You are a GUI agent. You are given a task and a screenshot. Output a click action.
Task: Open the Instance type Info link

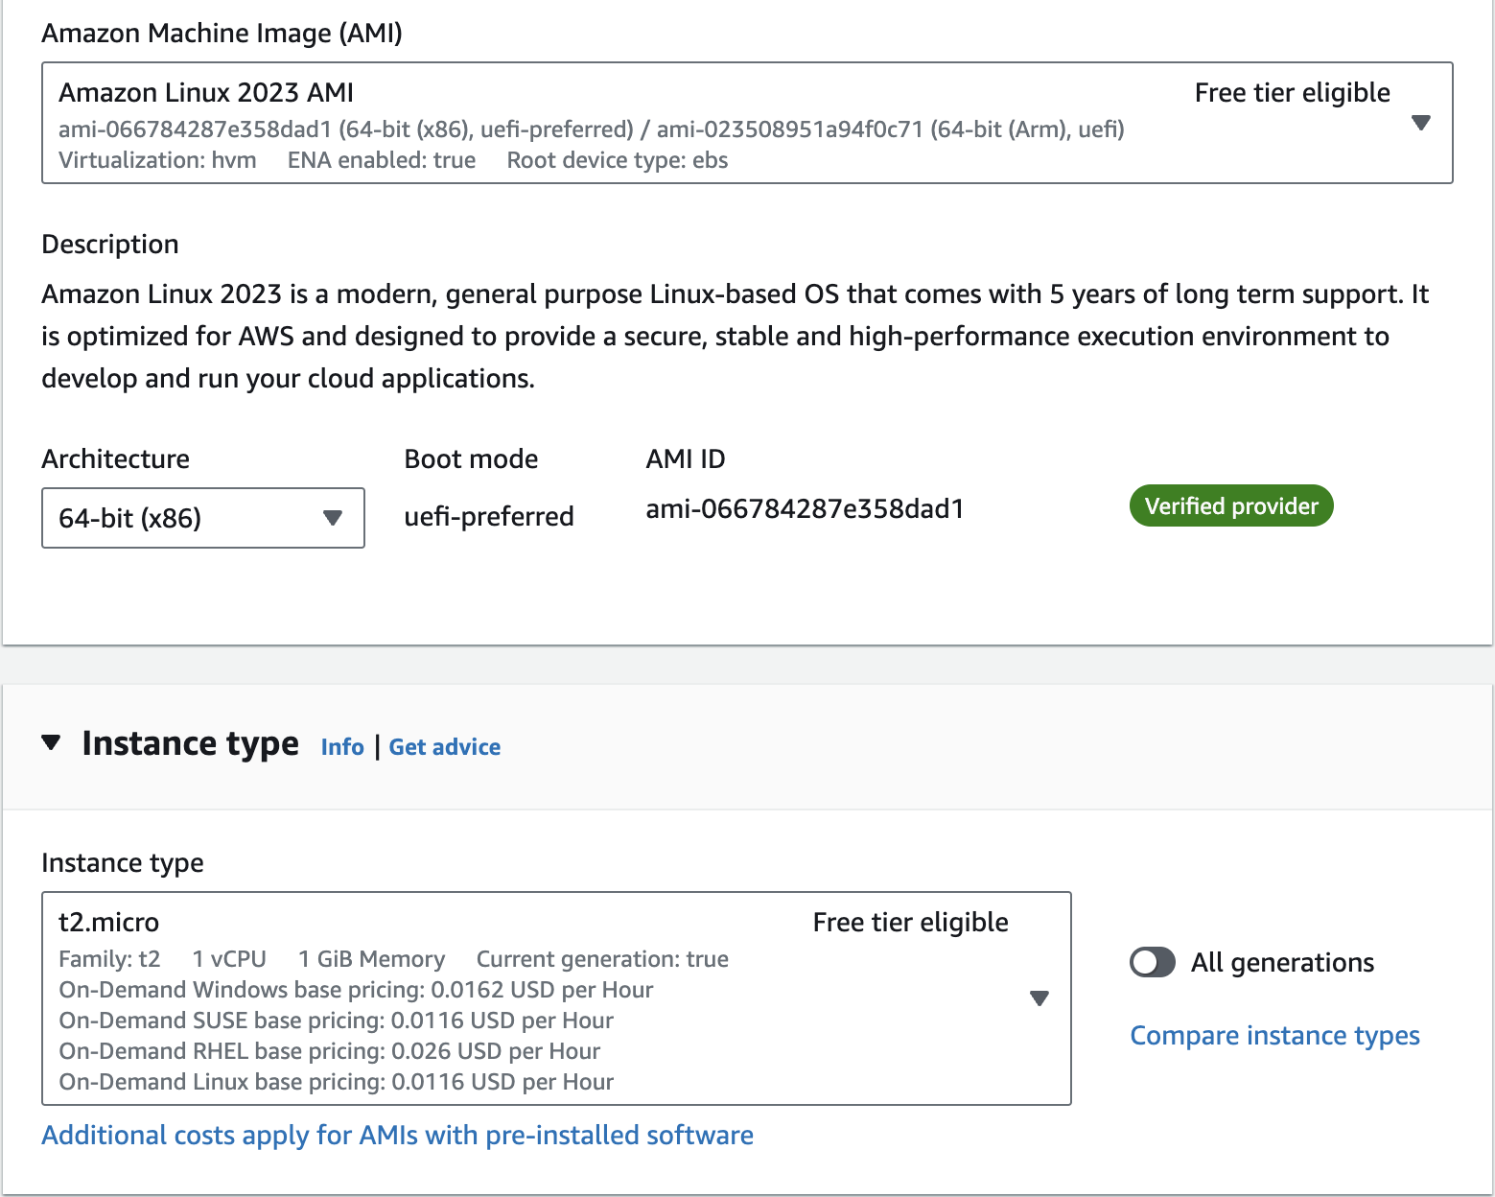click(342, 747)
